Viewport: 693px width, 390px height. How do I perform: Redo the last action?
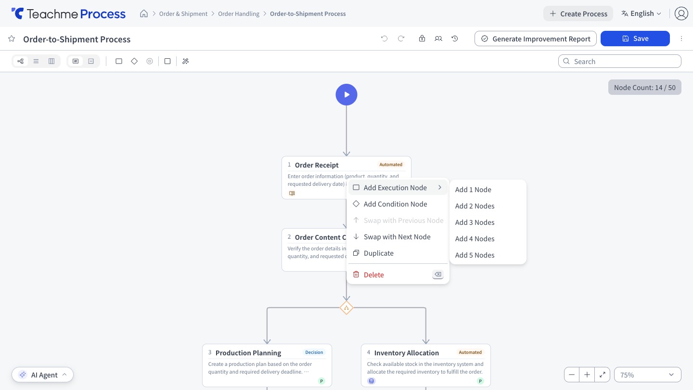(x=401, y=39)
